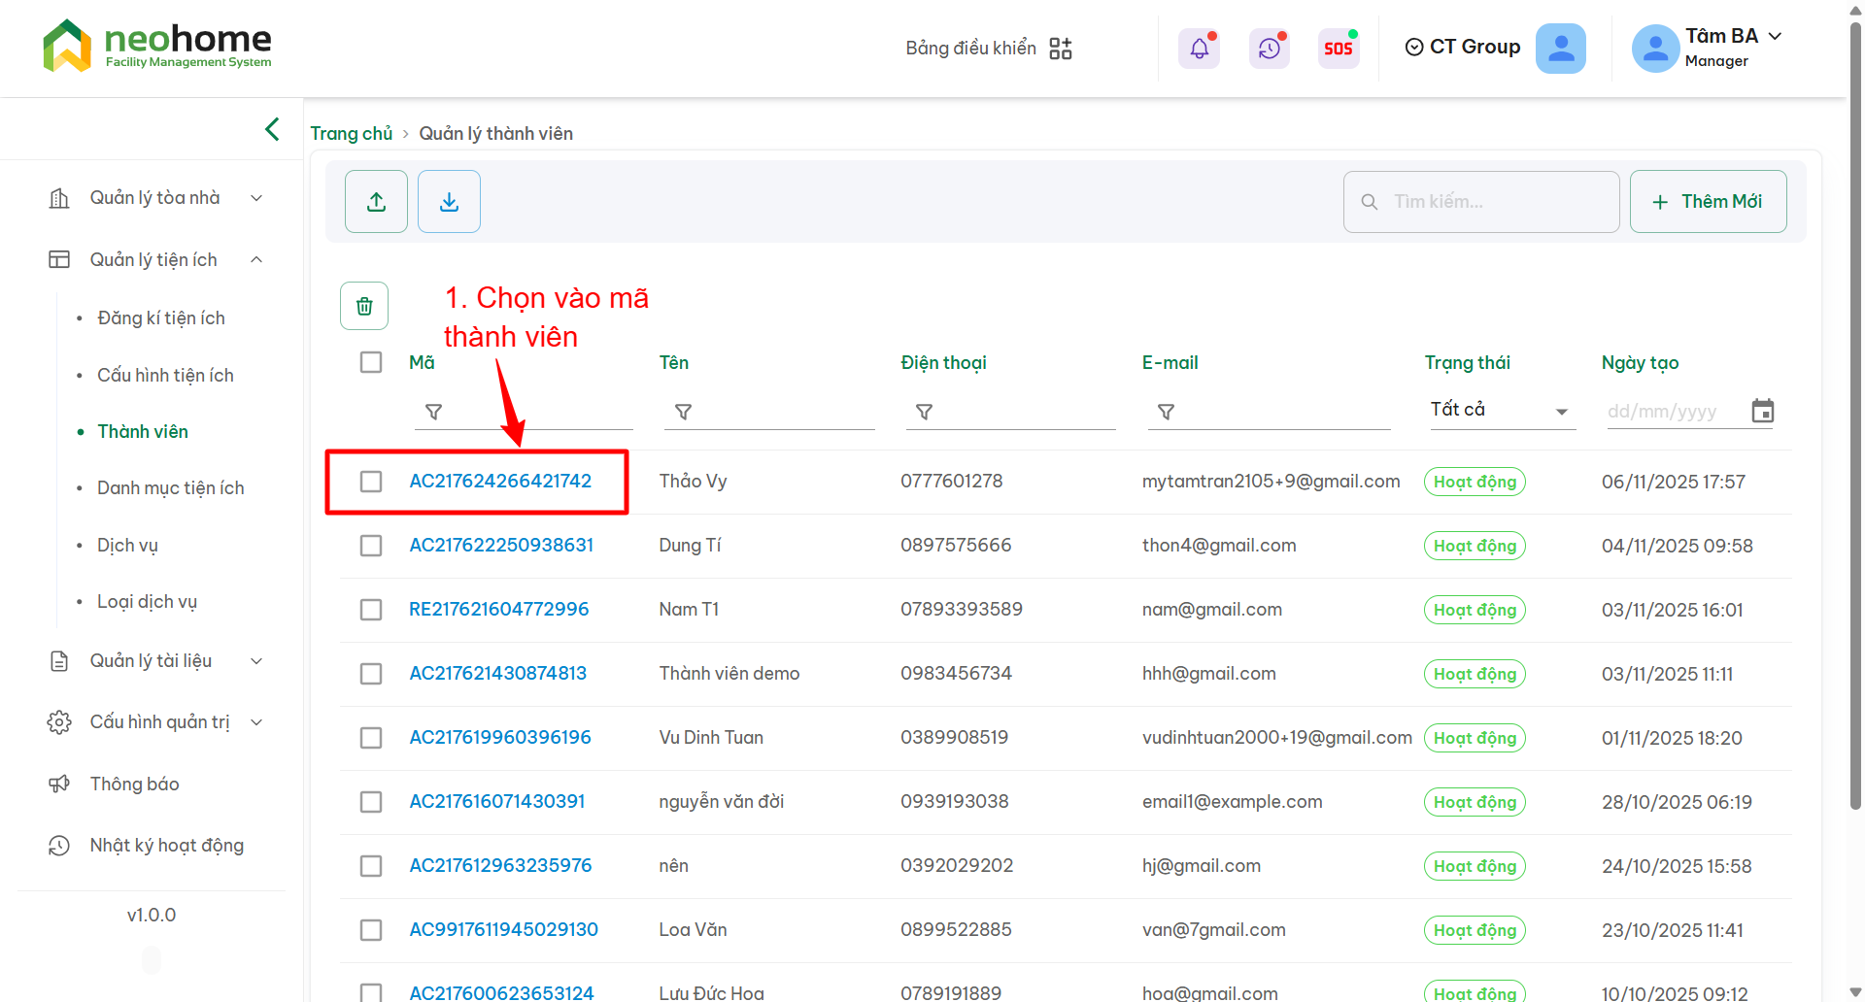The image size is (1865, 1002).
Task: Open the history clock icon in header
Action: pyautogui.click(x=1269, y=48)
